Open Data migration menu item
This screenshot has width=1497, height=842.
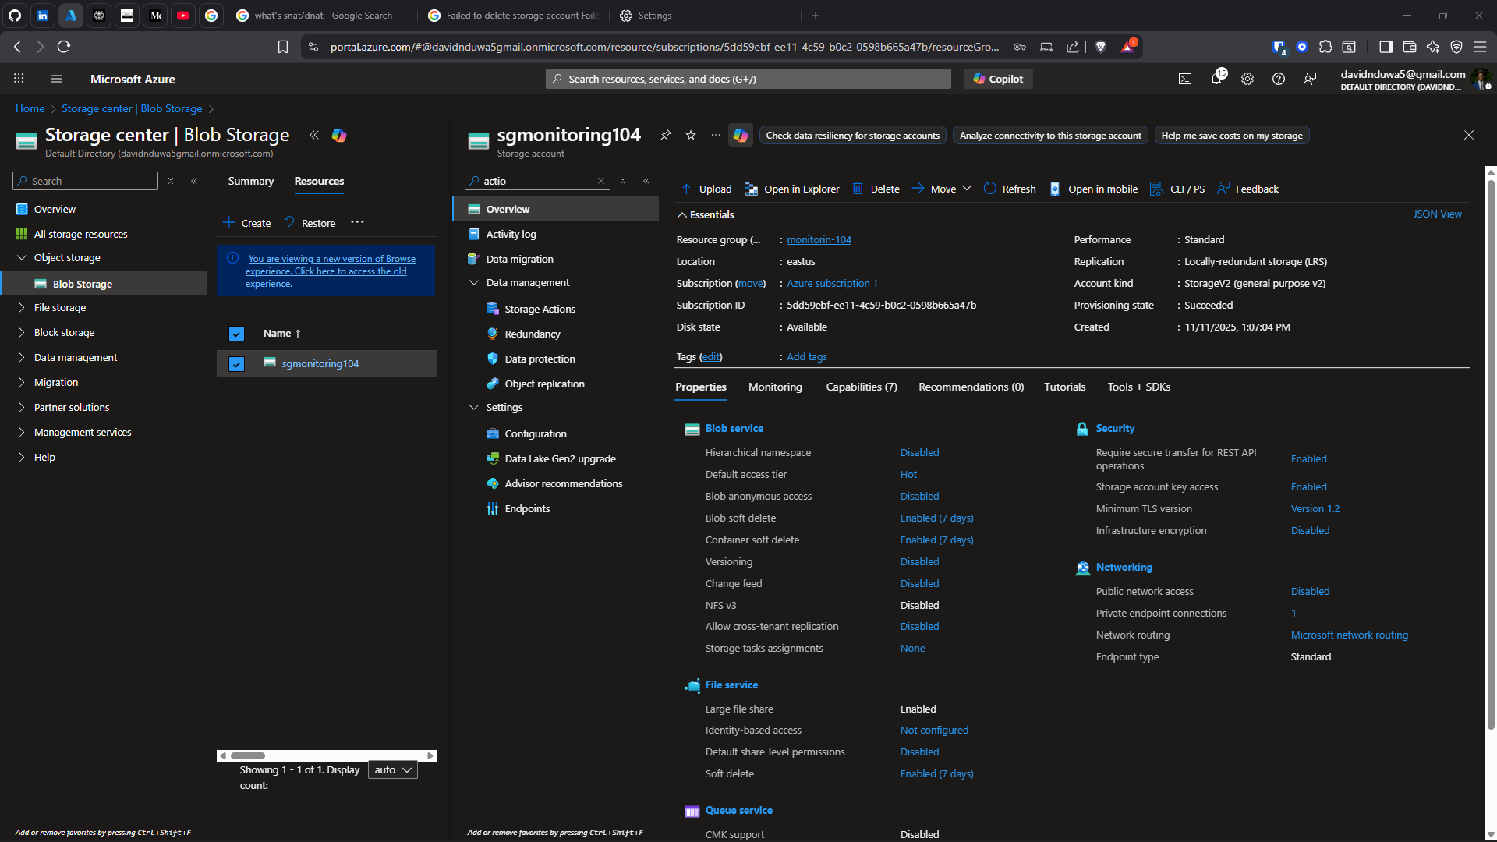point(519,259)
